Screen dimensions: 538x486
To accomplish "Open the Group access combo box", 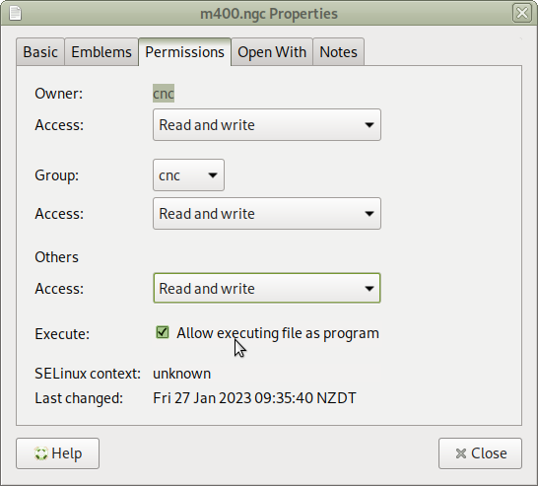I will (x=267, y=214).
